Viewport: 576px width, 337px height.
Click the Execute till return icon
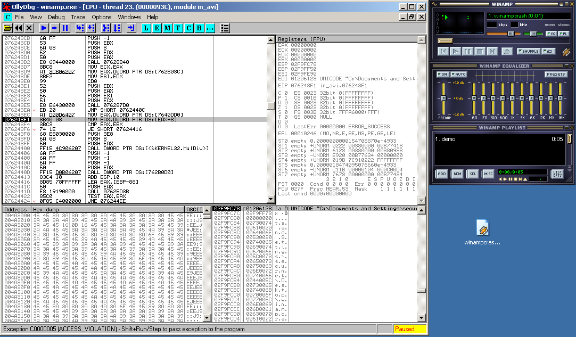[131, 28]
